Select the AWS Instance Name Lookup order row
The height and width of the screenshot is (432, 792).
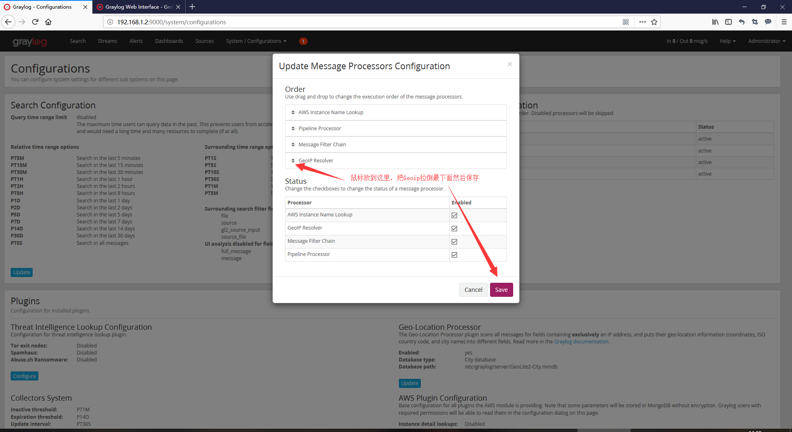pyautogui.click(x=396, y=113)
